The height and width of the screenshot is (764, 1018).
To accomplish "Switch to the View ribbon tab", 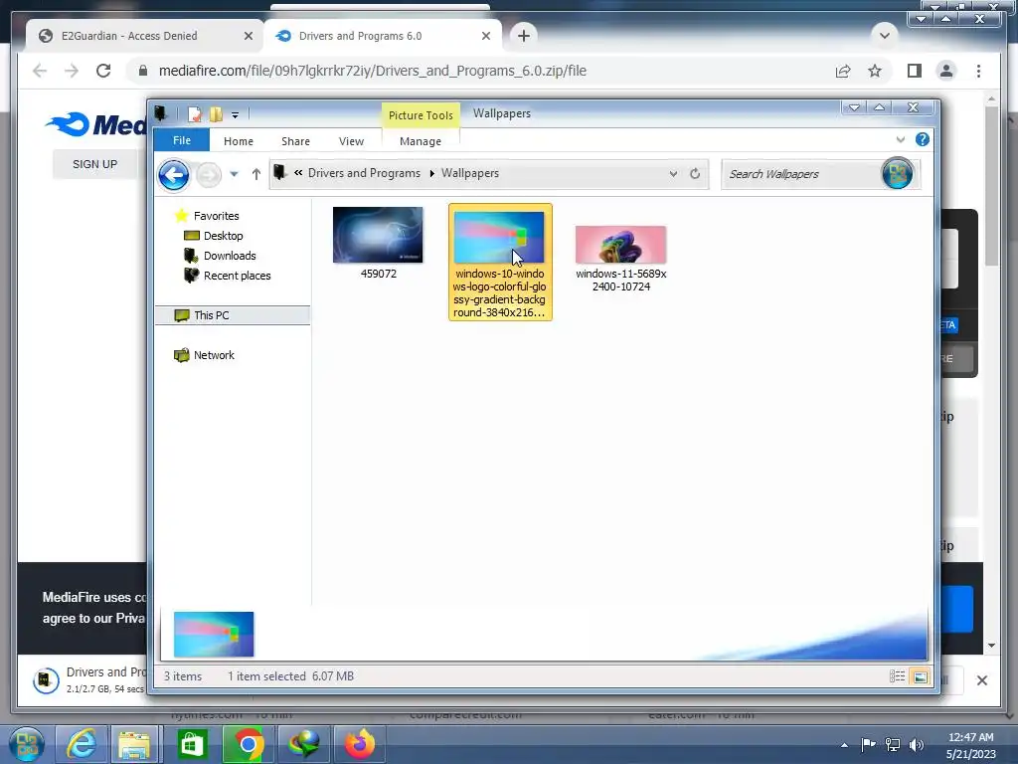I will click(x=351, y=141).
